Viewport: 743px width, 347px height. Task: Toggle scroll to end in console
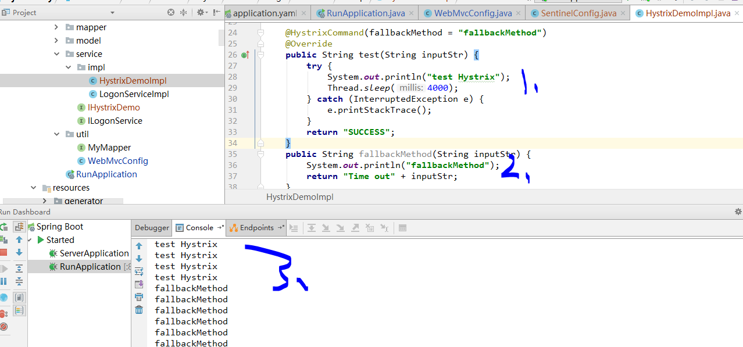(x=139, y=284)
